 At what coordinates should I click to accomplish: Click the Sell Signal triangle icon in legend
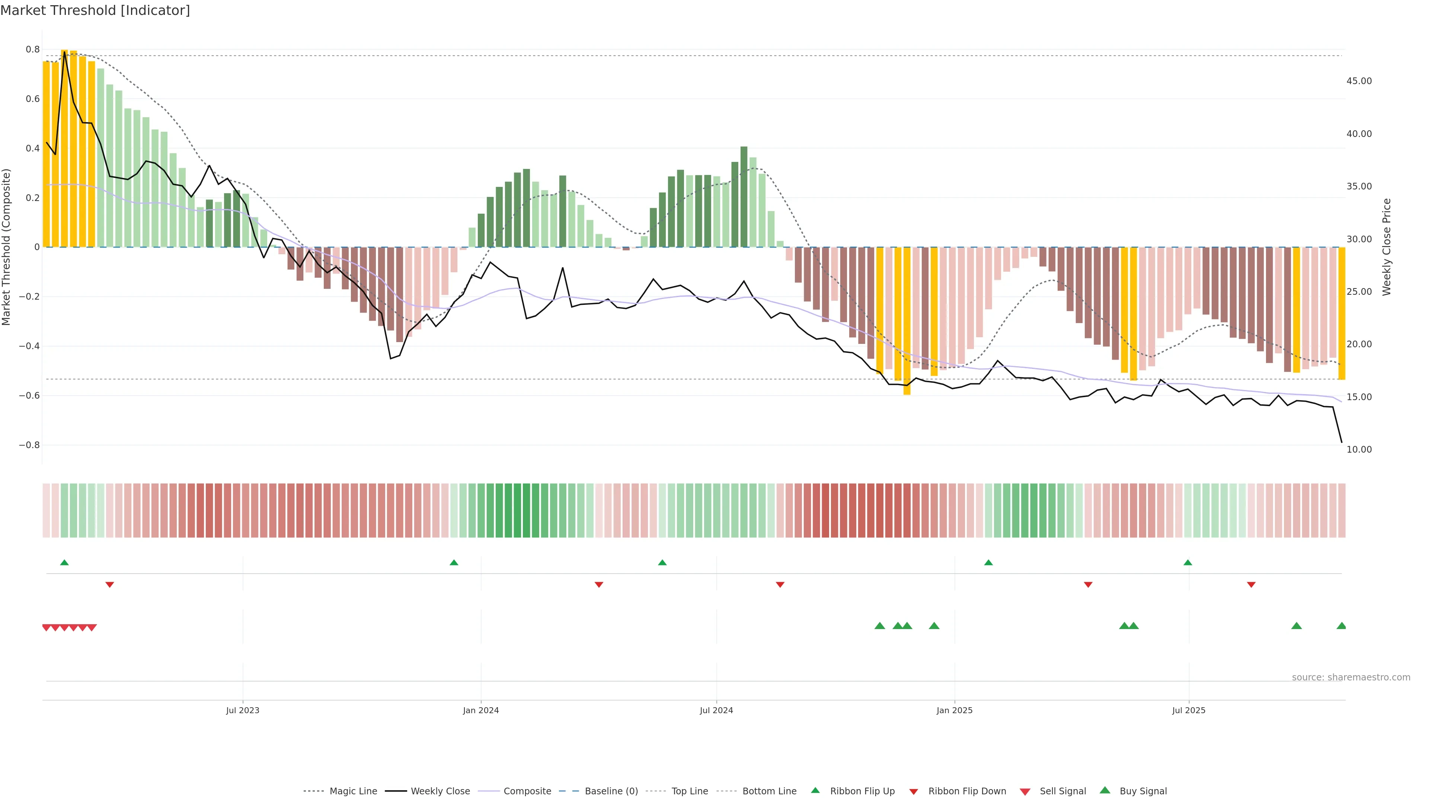pyautogui.click(x=1024, y=792)
